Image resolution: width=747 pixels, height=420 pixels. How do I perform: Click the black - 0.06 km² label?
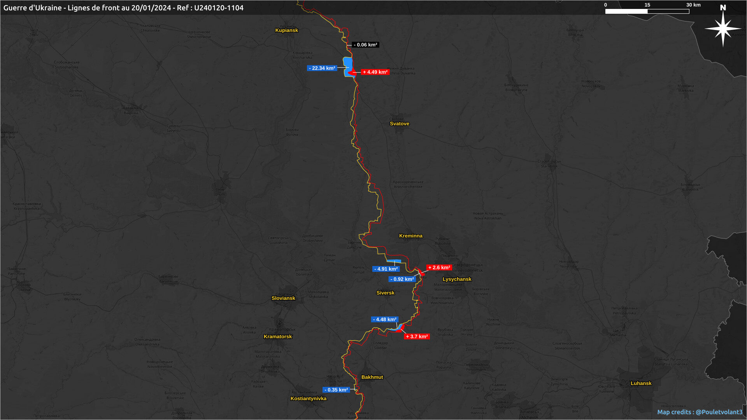point(365,45)
